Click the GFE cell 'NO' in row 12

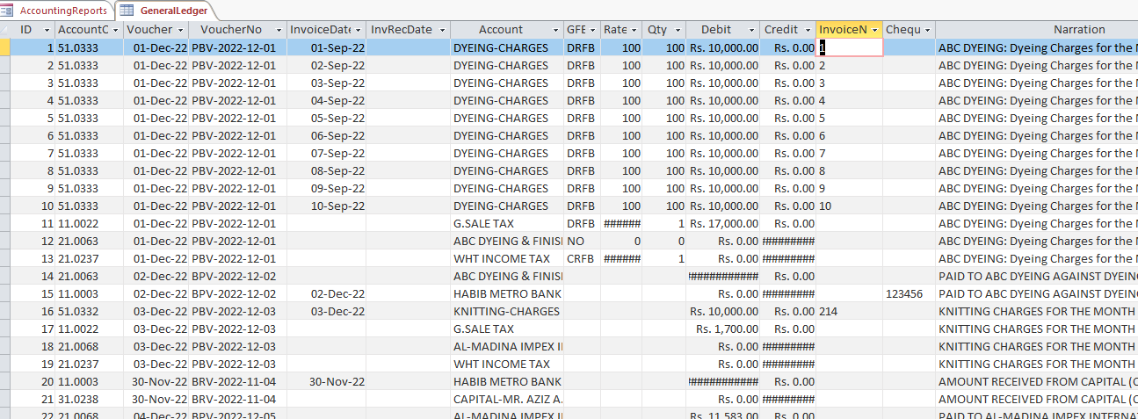pyautogui.click(x=582, y=241)
